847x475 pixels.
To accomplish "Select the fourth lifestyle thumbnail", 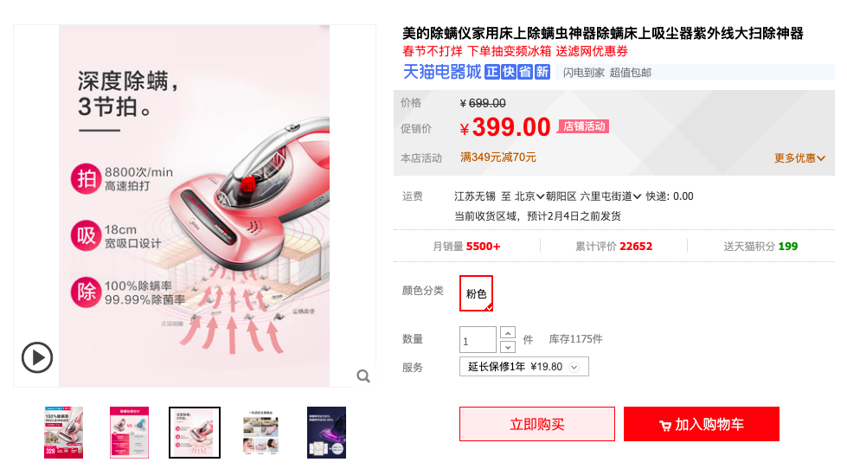I will 261,433.
